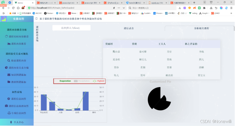Click the square sidebar toggle before the page title

pos(36,19)
